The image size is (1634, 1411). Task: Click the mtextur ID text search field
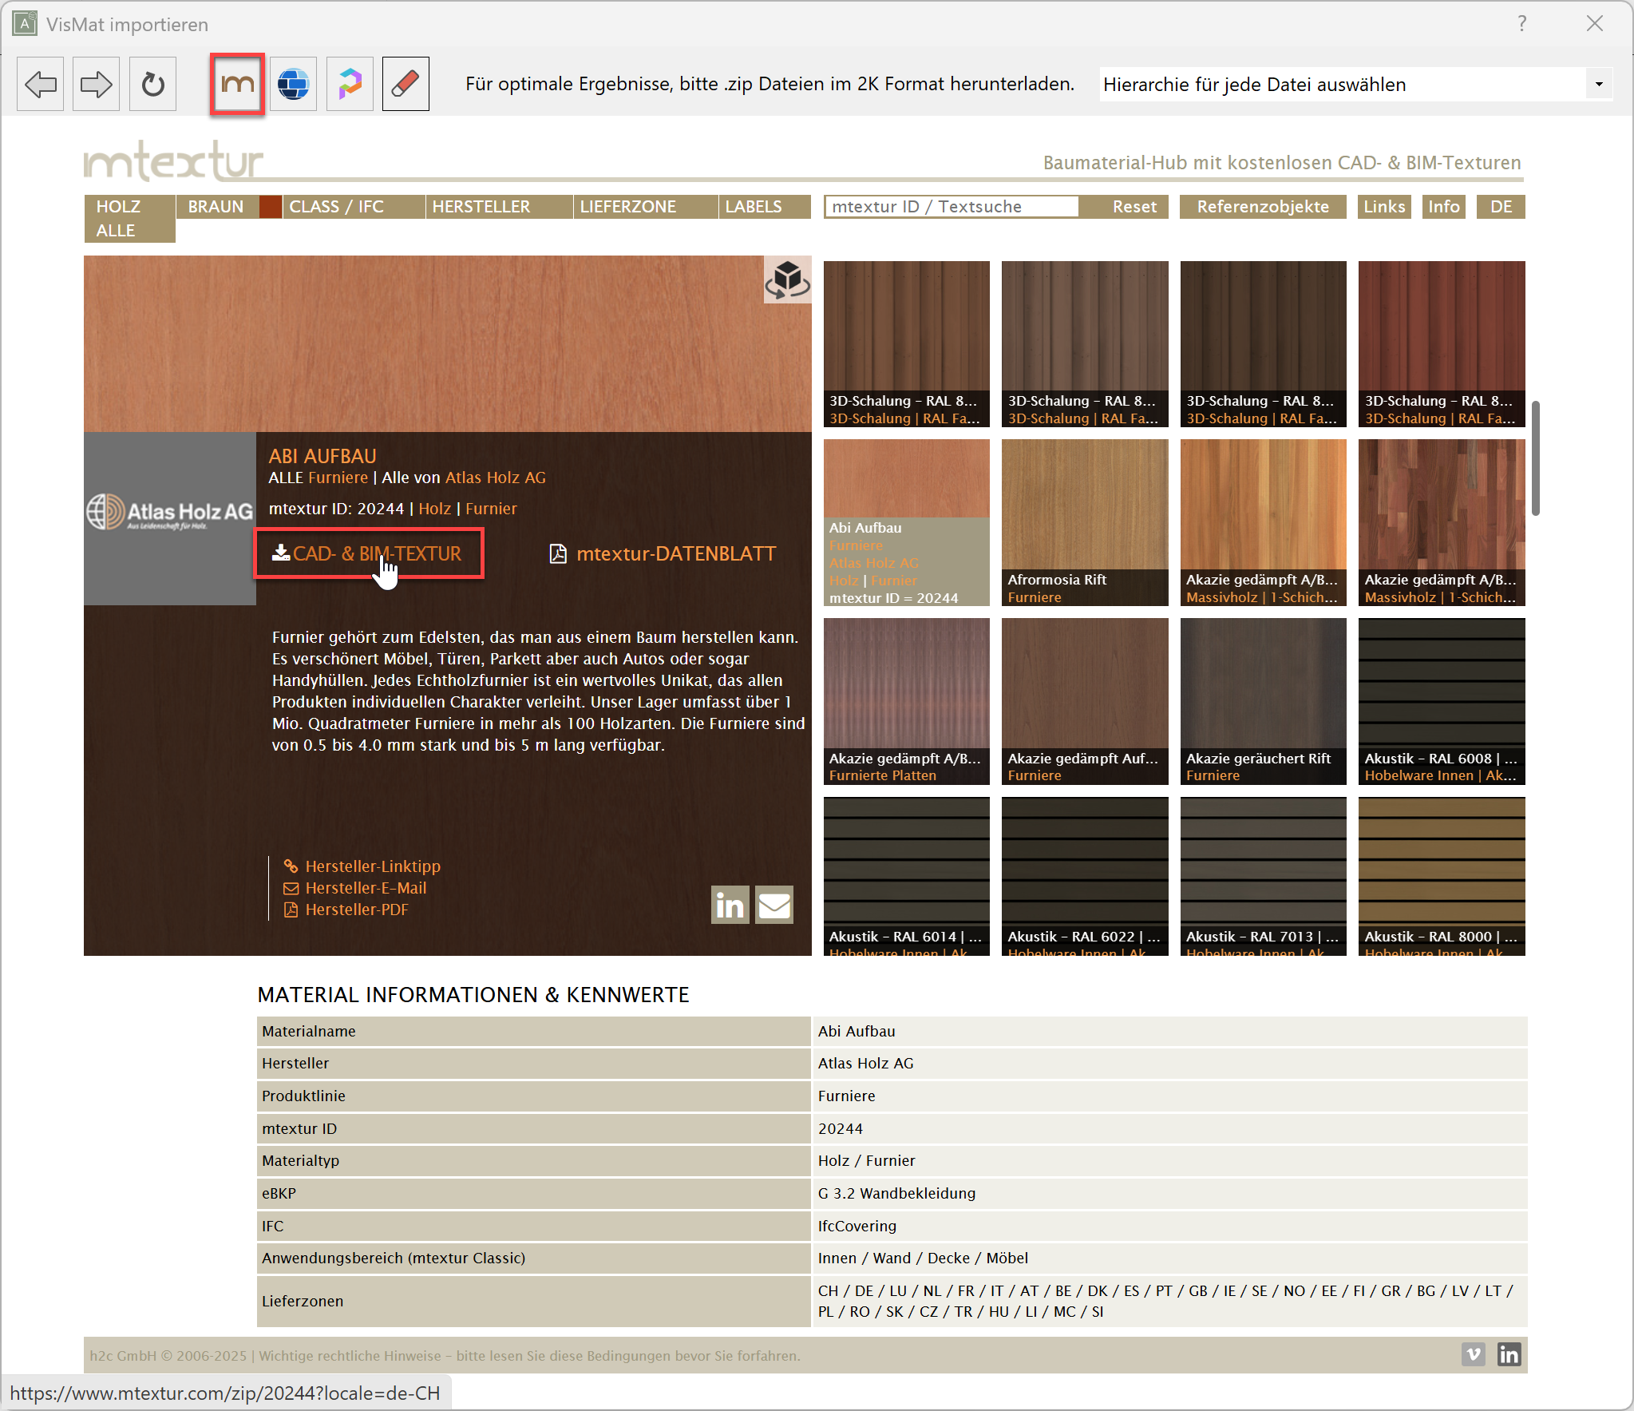pyautogui.click(x=952, y=206)
